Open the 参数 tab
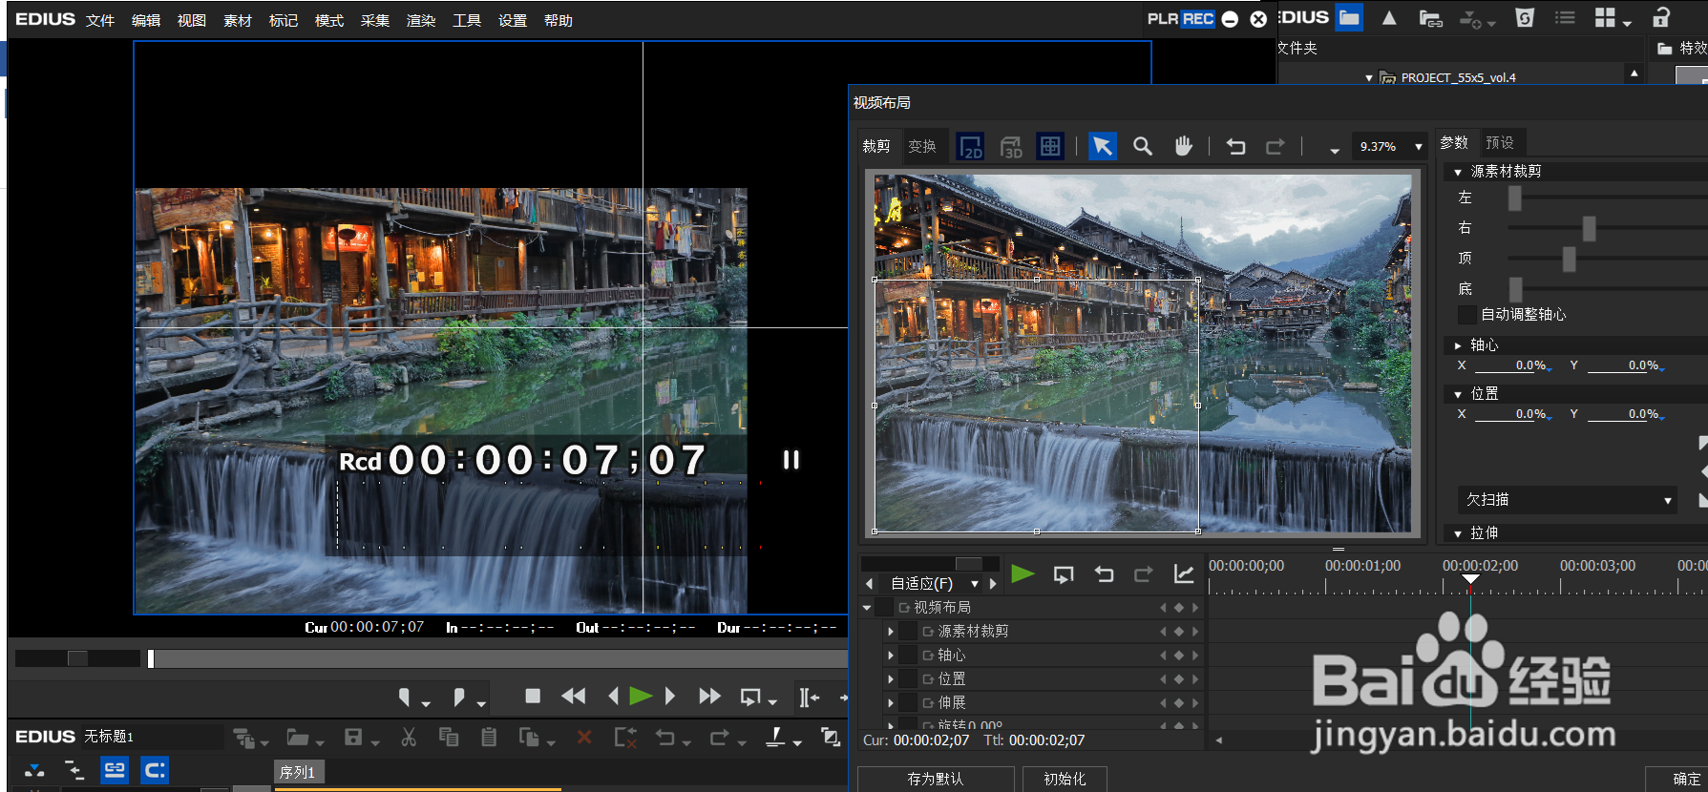 click(1455, 142)
